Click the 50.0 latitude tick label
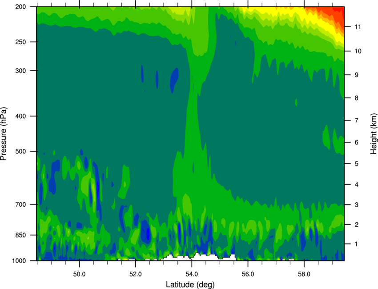Image resolution: width=378 pixels, height=289 pixels. [79, 274]
